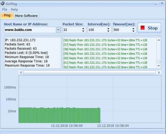
Task: Click the GoPing app icon in title bar
Action: click(x=3, y=4)
